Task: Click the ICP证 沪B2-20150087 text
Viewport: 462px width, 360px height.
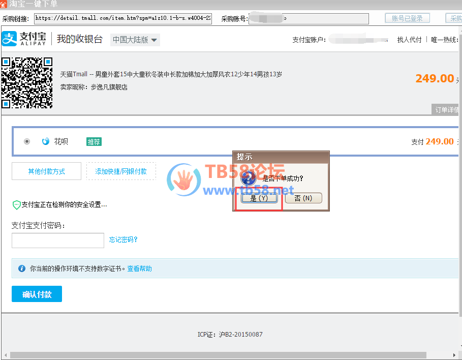Action: click(230, 334)
